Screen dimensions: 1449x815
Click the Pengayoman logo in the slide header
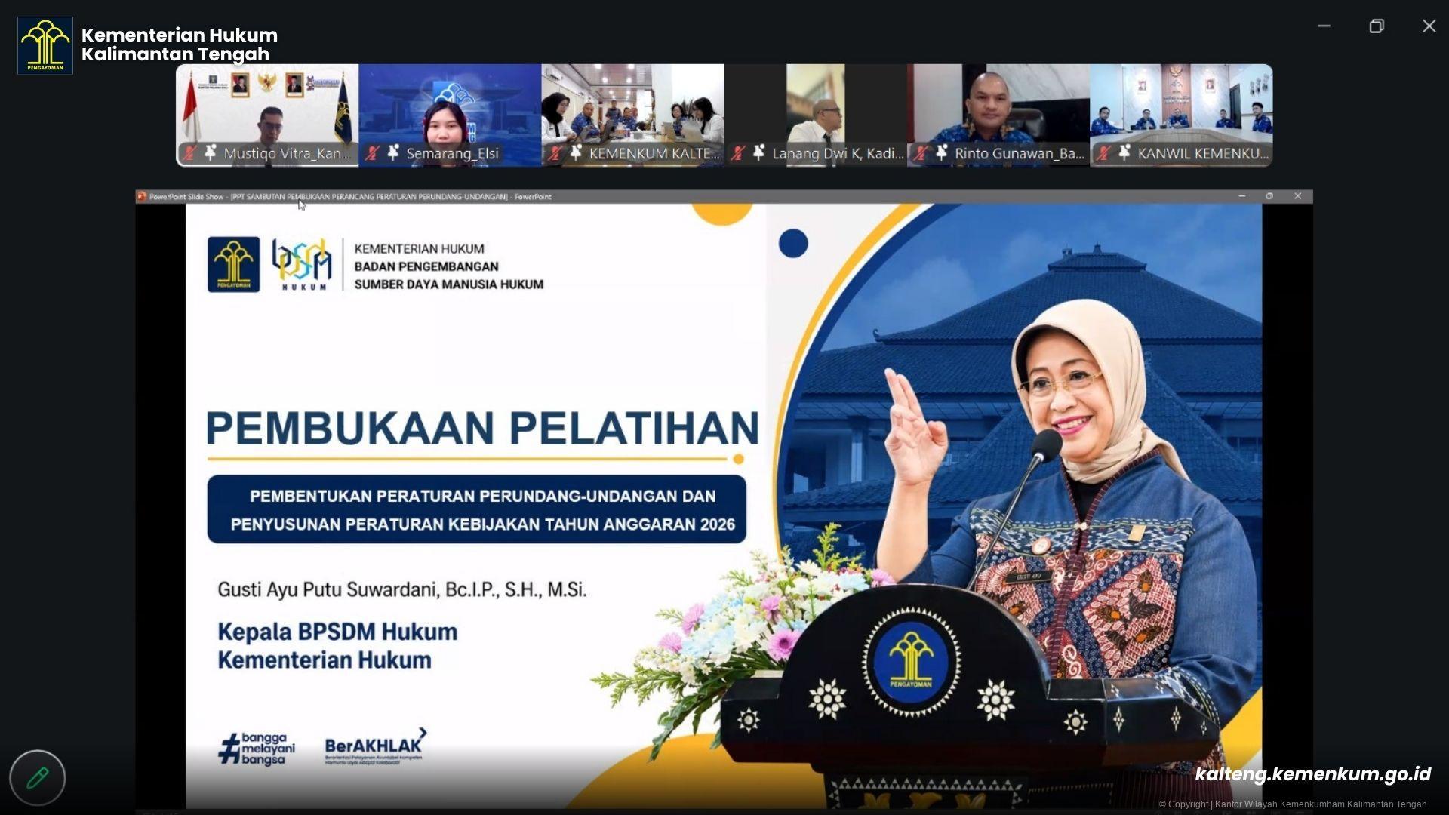tap(234, 264)
